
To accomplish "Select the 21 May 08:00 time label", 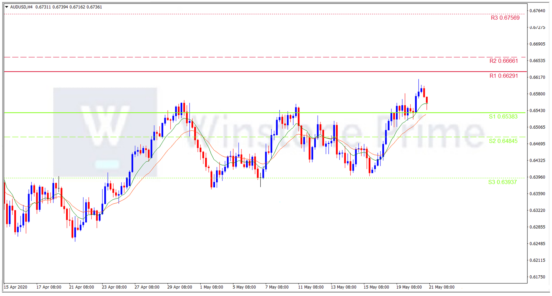I will click(x=442, y=287).
